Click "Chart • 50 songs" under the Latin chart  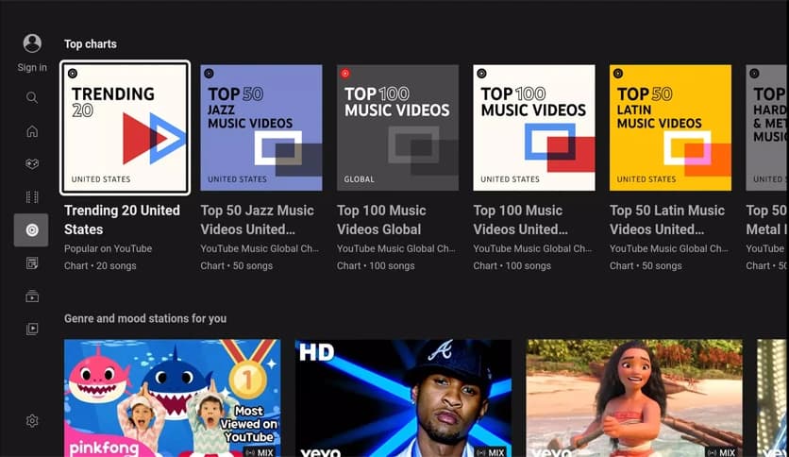[x=646, y=265]
